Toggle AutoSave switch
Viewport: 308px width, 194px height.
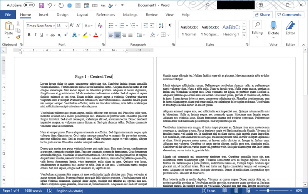(29, 5)
